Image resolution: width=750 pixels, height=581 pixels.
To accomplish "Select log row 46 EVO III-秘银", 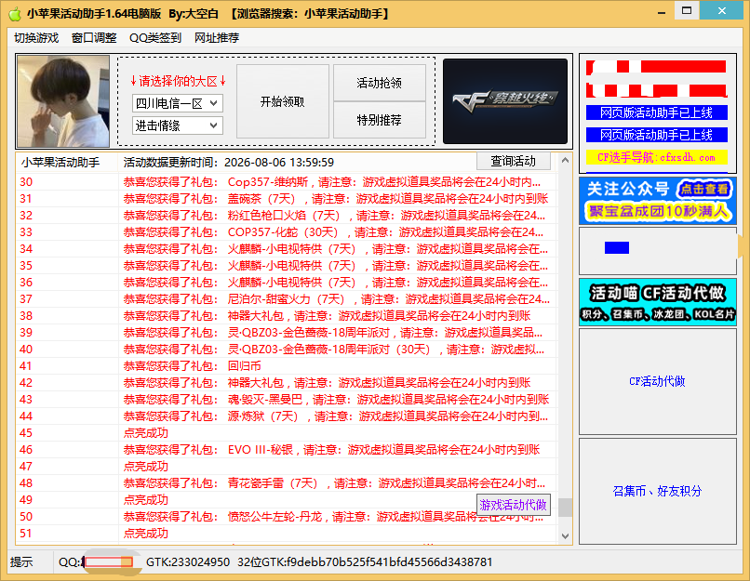I will pos(286,450).
